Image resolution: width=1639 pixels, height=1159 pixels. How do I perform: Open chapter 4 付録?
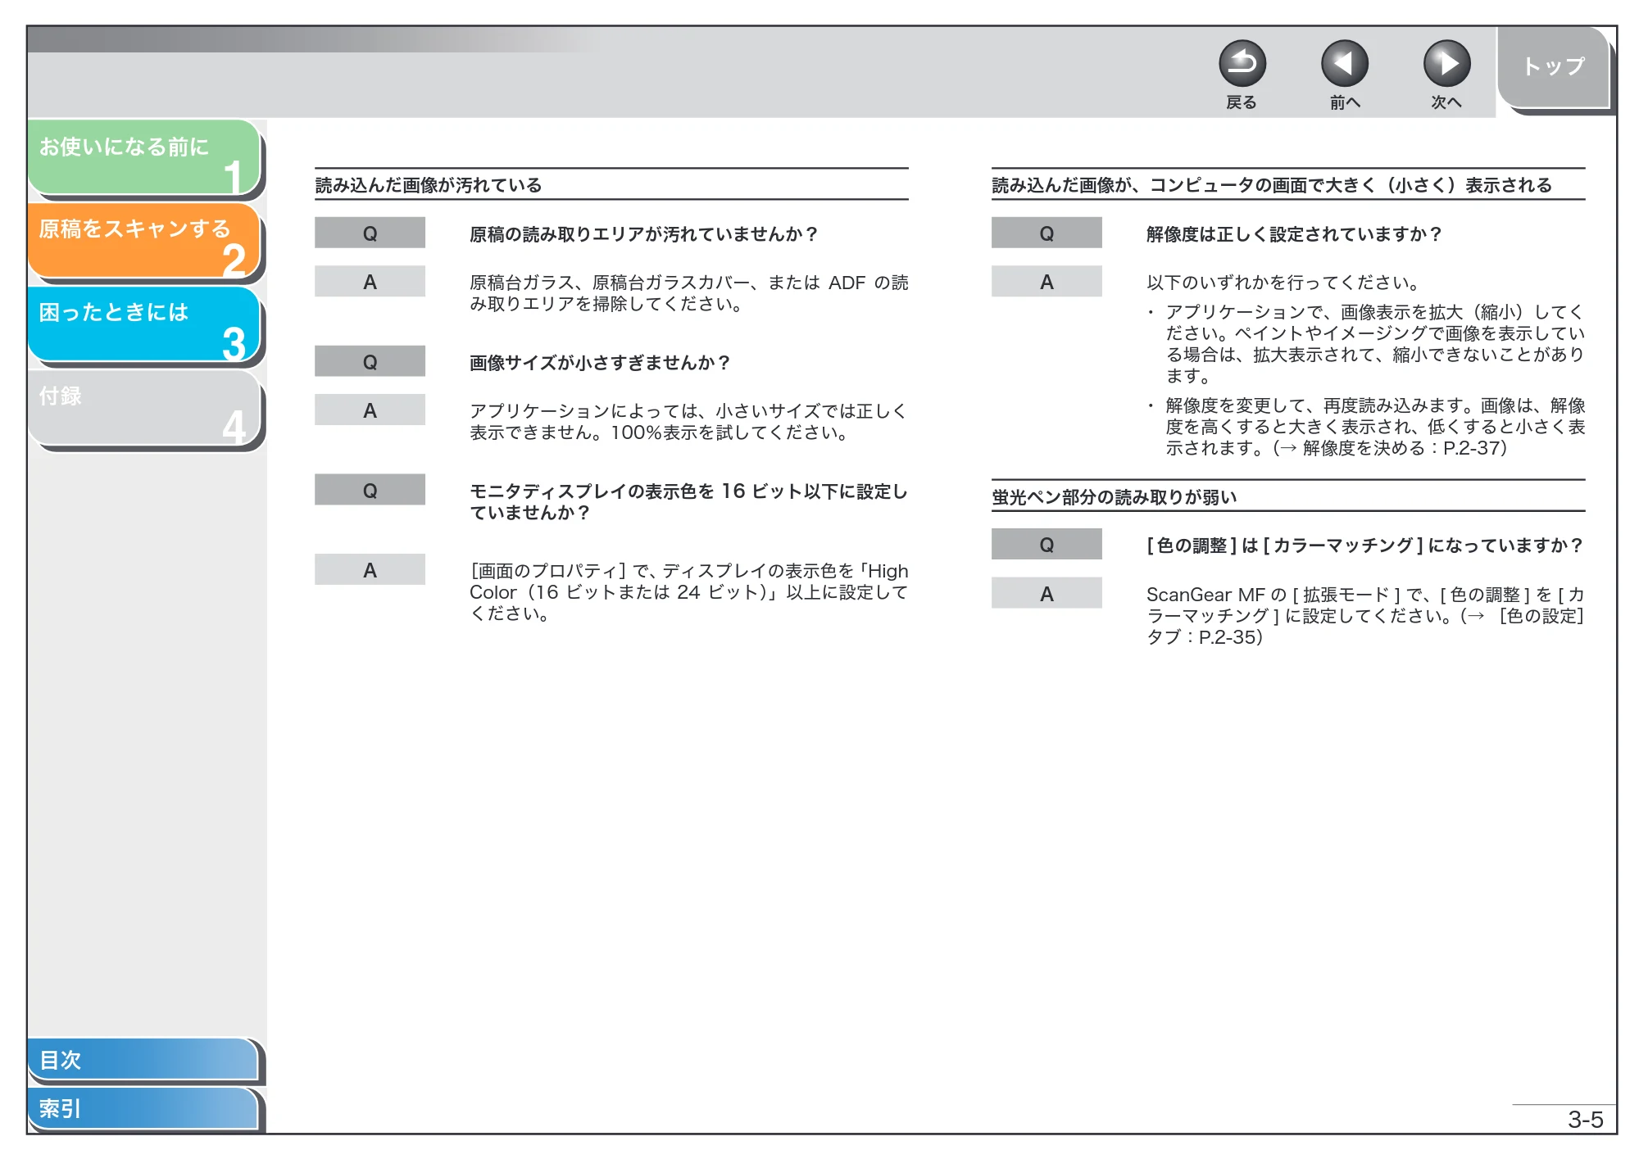[144, 408]
